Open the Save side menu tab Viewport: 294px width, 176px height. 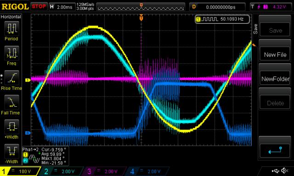point(255,29)
